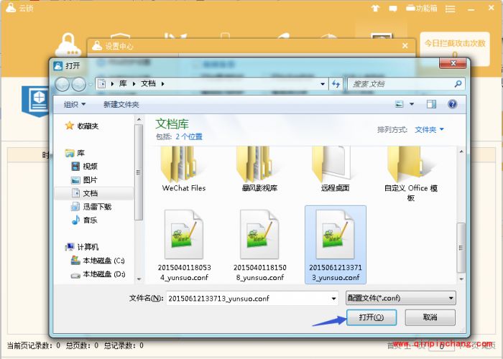The image size is (503, 359).
Task: Open the WeChat Files folder
Action: [x=184, y=170]
